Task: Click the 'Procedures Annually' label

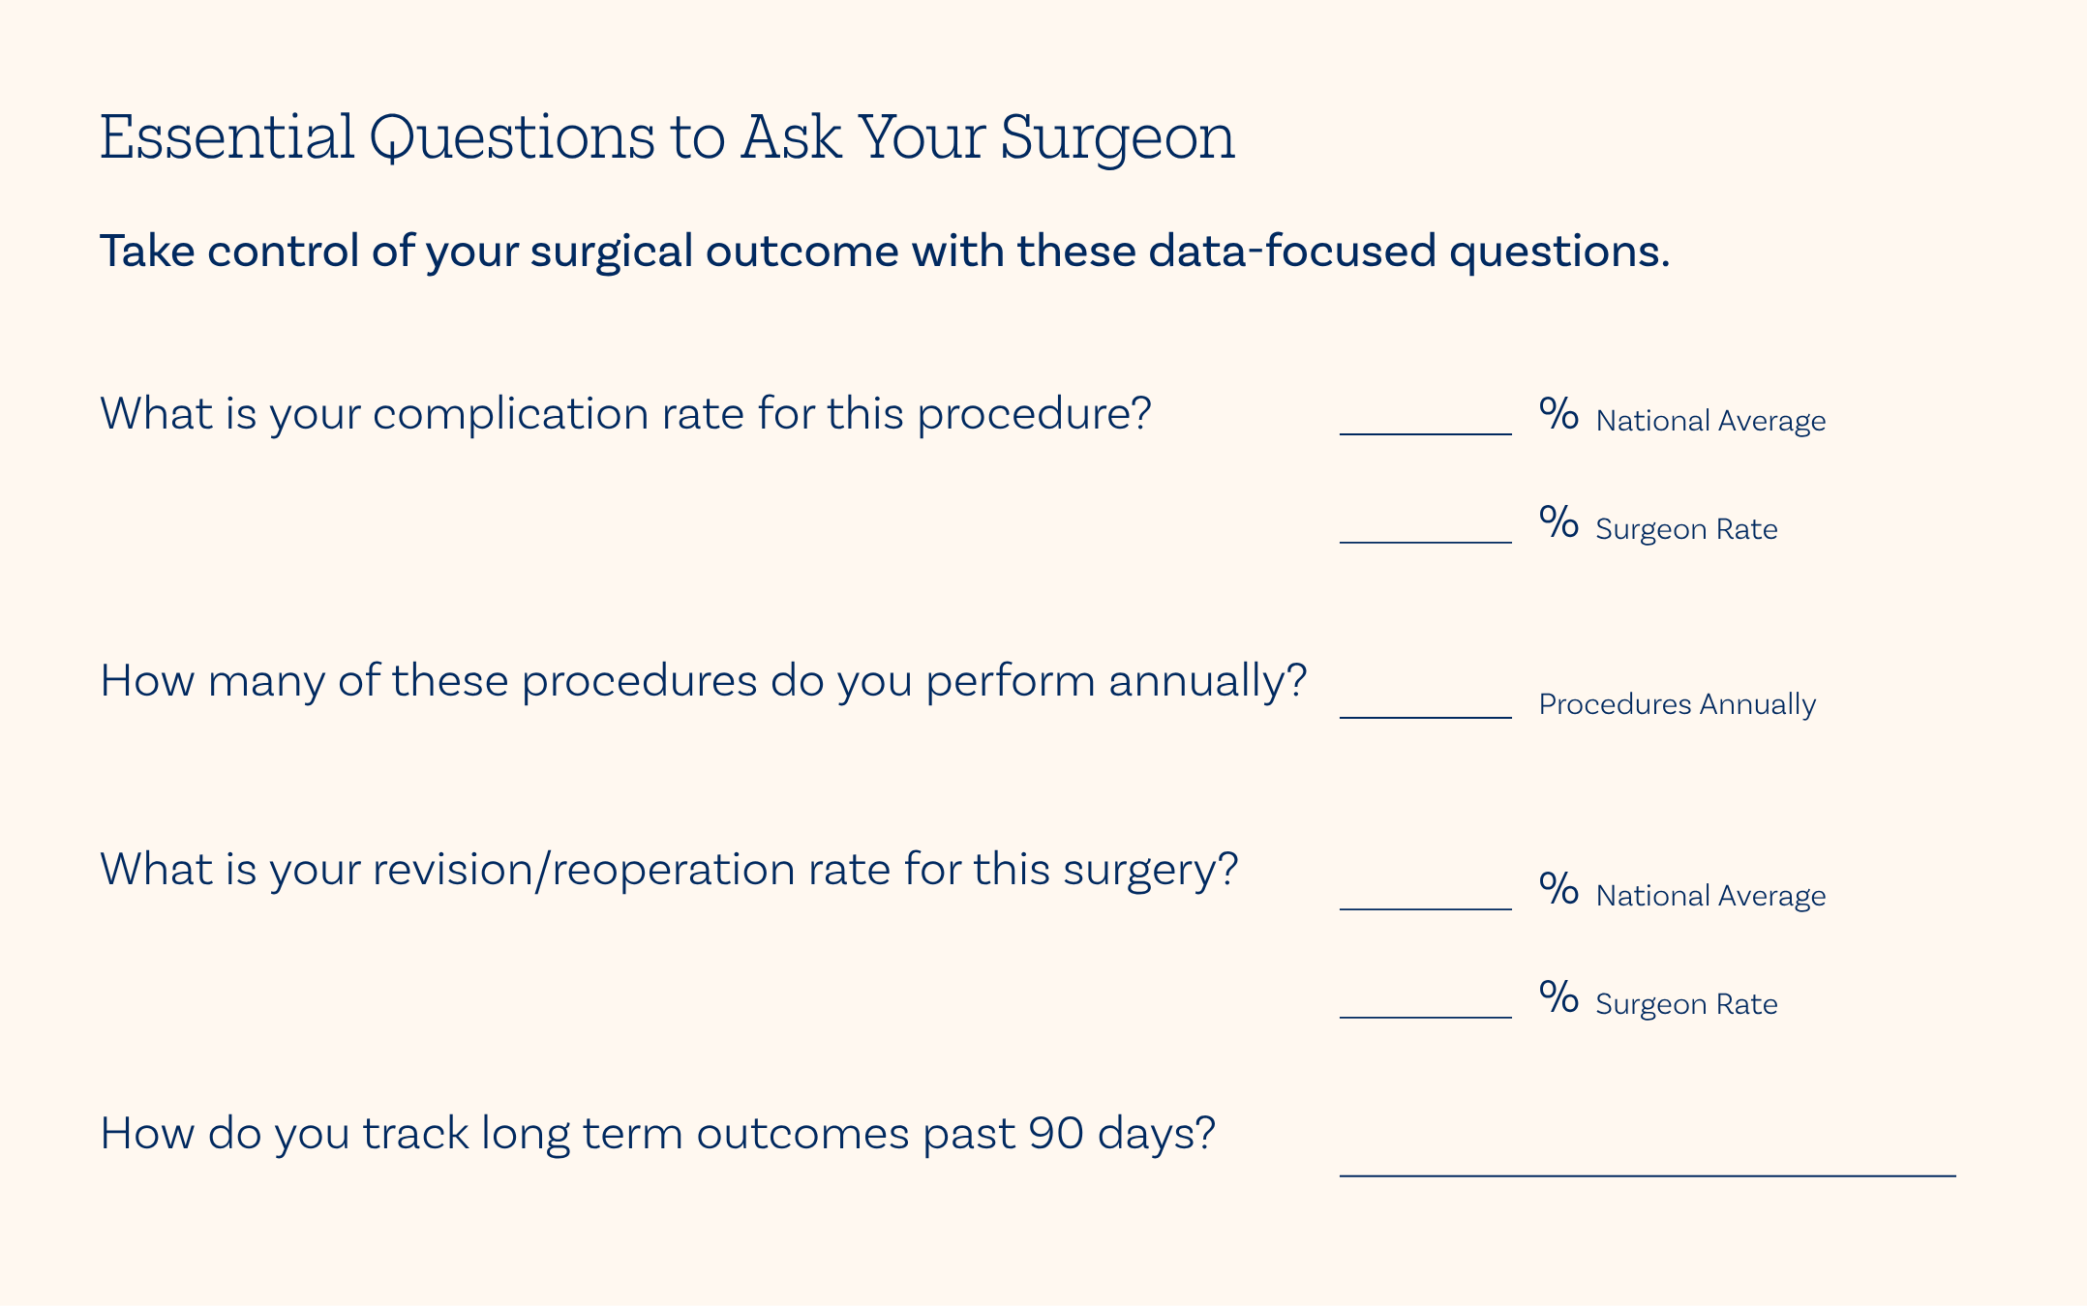Action: [1677, 704]
